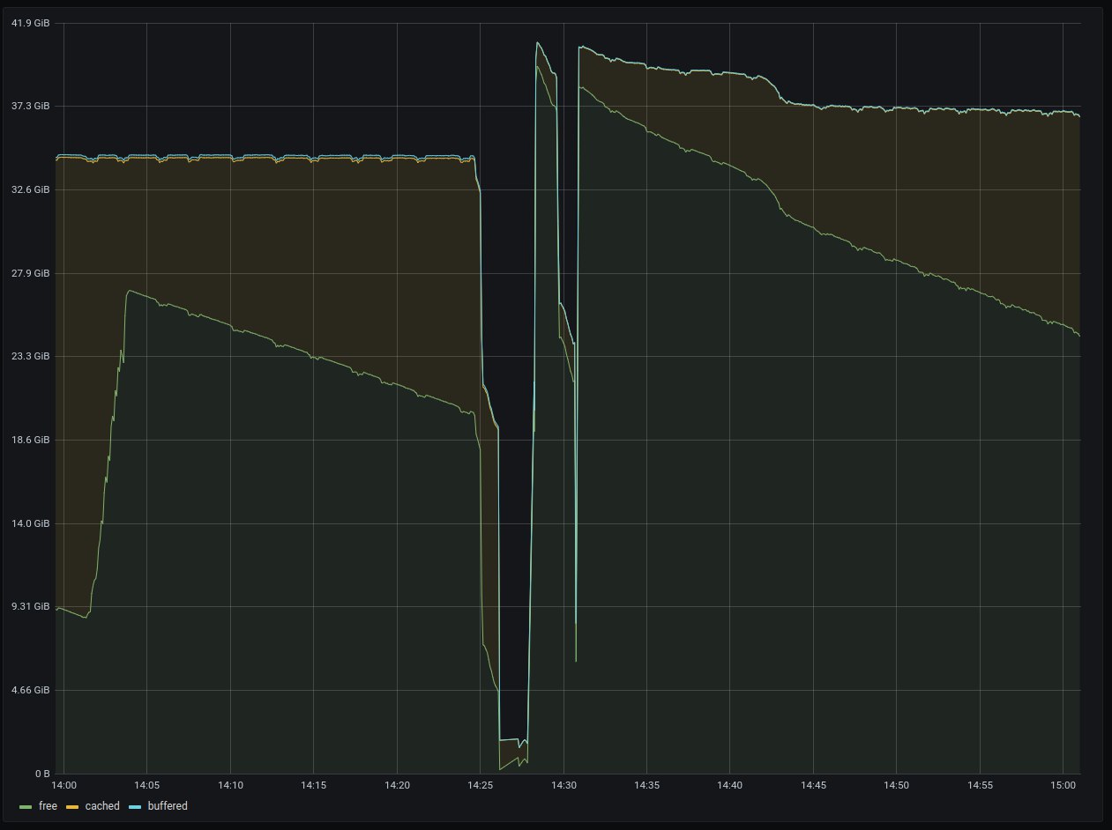Click the 14.0 GiB y-axis label
Image resolution: width=1112 pixels, height=830 pixels.
coord(32,523)
